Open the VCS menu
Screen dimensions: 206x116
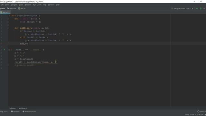coord(44,5)
